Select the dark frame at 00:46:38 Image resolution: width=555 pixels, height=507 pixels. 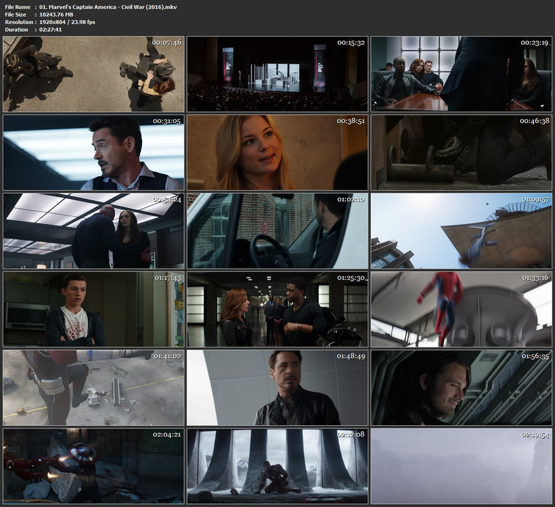[461, 152]
